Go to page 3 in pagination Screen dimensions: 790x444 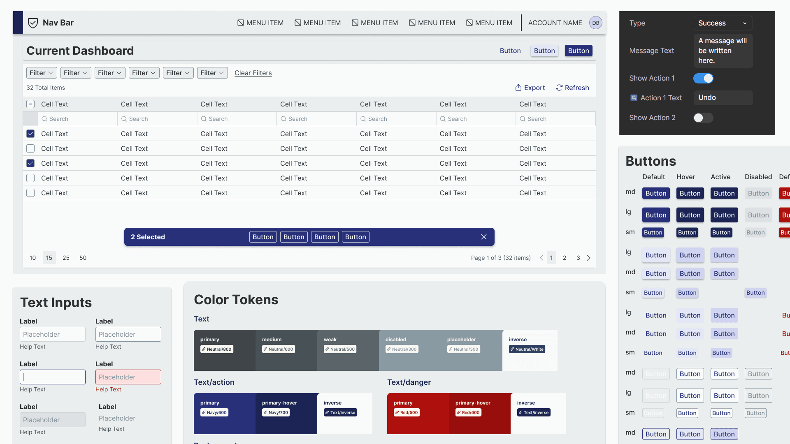click(578, 258)
